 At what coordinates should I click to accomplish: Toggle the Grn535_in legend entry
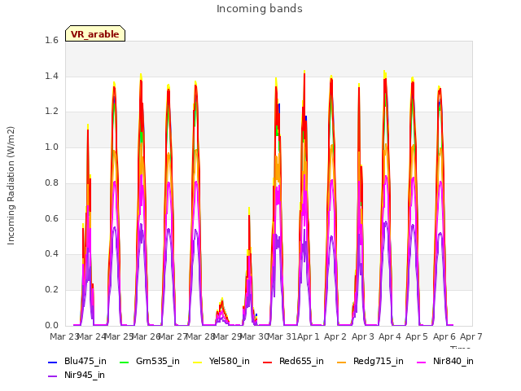point(150,362)
